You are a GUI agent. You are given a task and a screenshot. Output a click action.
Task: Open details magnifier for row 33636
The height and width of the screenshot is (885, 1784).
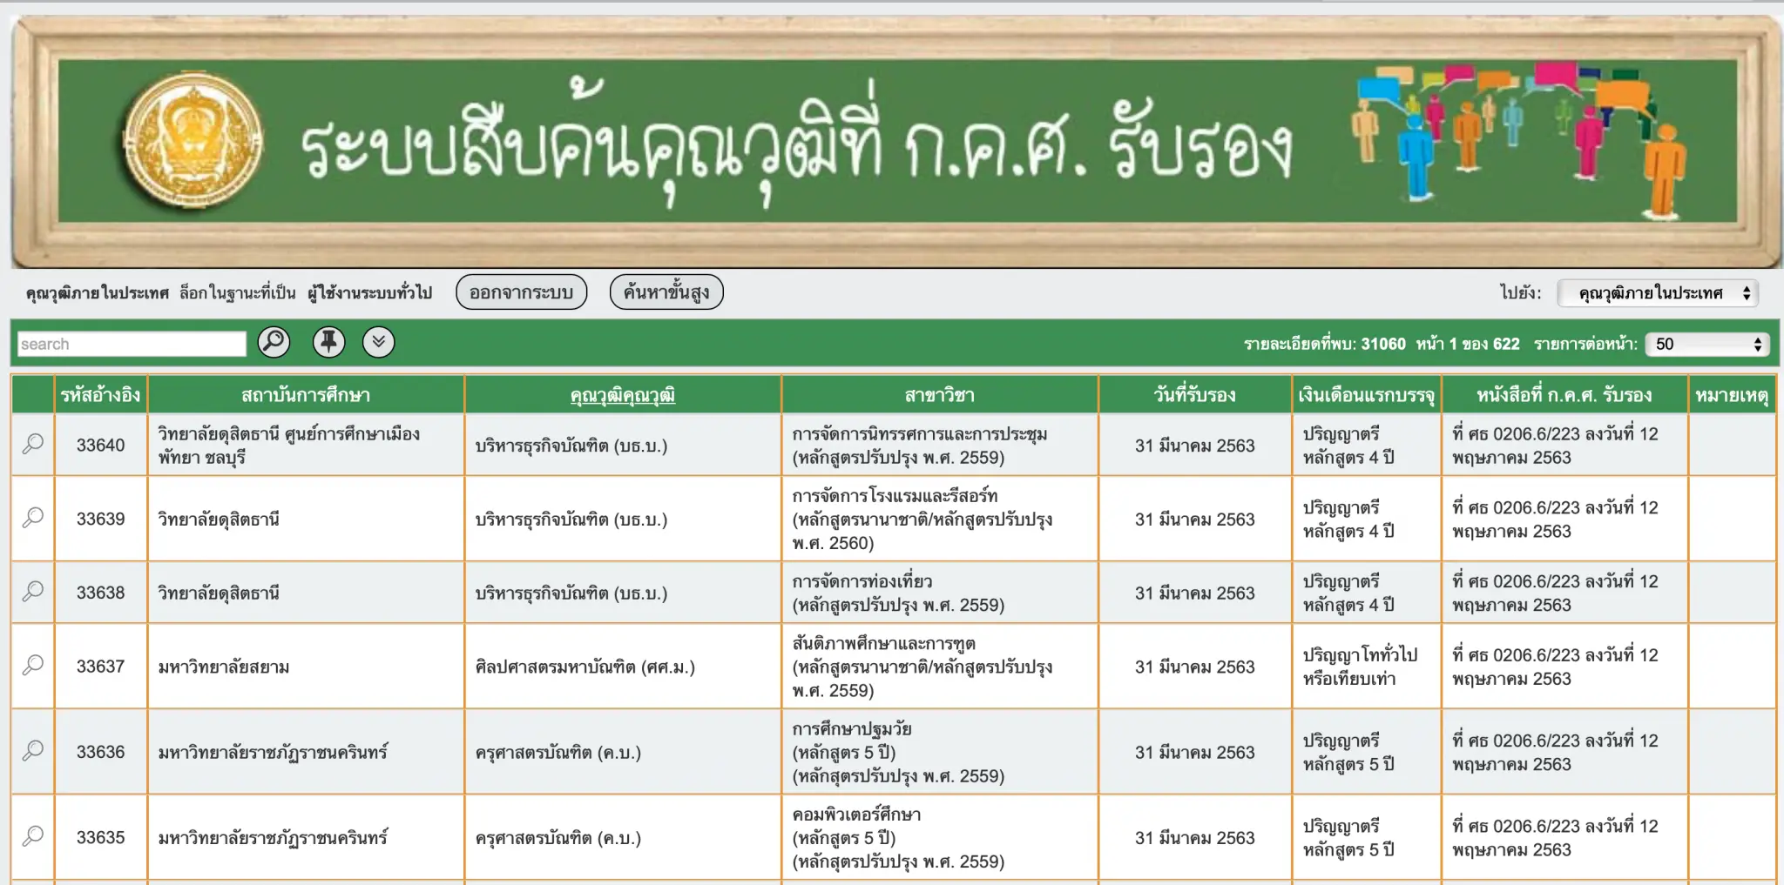[33, 751]
